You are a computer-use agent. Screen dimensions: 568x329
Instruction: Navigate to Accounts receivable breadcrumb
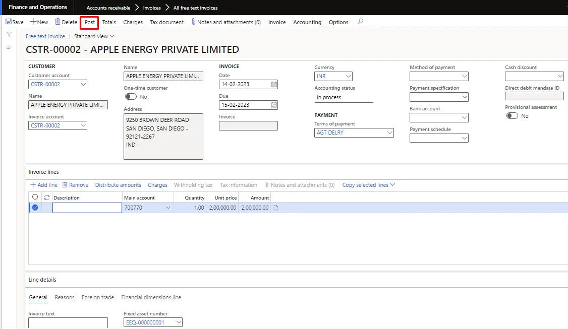[x=108, y=8]
